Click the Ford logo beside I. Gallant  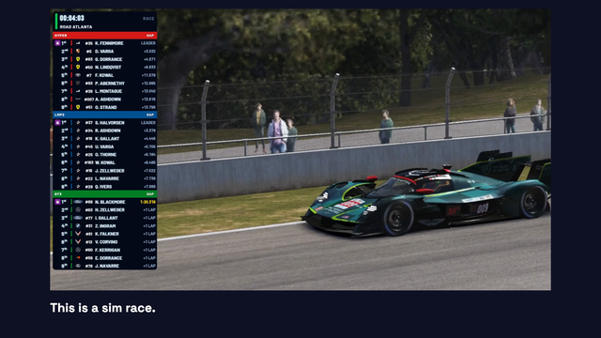pos(78,218)
